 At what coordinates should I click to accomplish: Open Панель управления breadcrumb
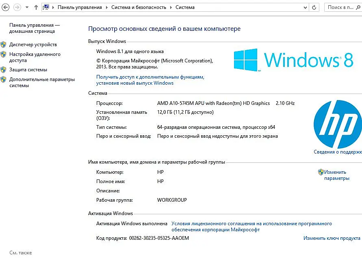[80, 7]
